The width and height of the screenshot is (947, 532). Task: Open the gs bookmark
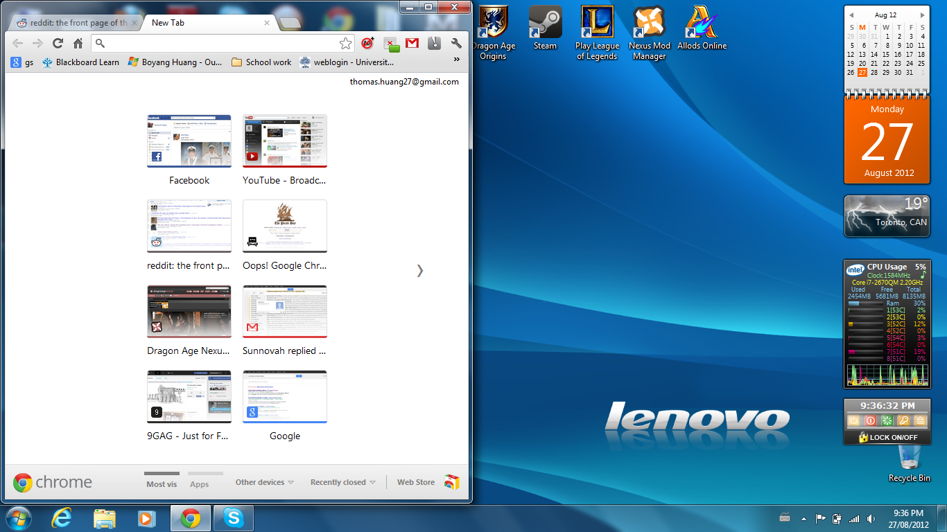tap(22, 62)
